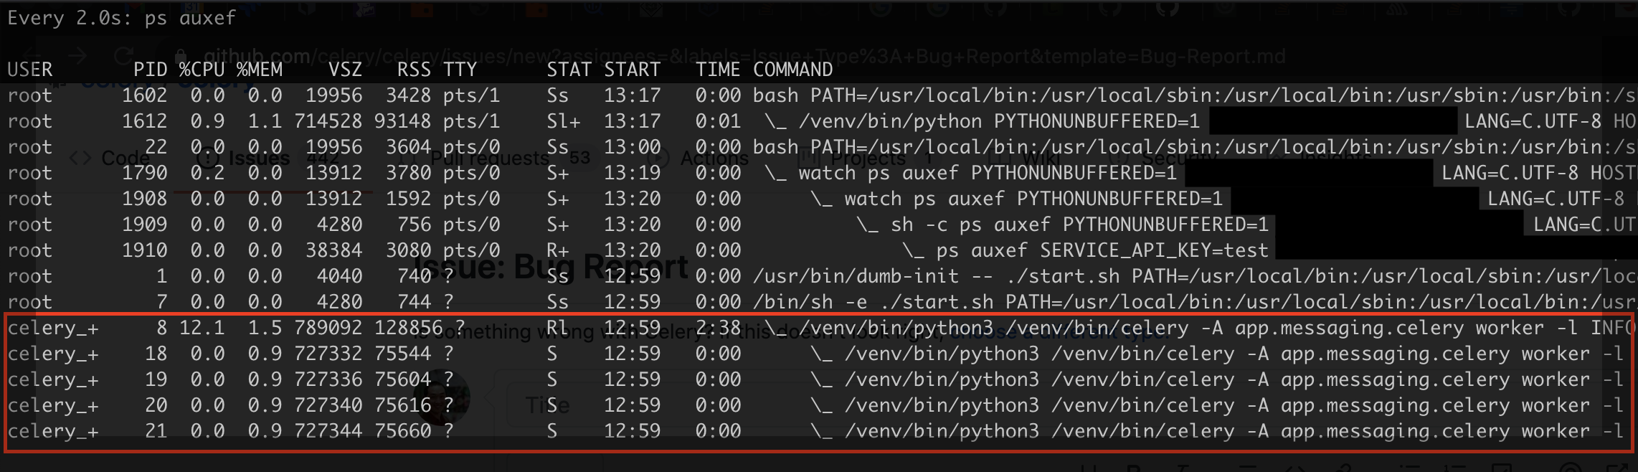Click the pts/1 TTY of PID 1602
1638x472 pixels.
tap(471, 95)
